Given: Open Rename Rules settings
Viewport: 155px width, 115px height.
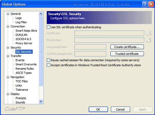Looking at the screenshot, I should (25, 69).
